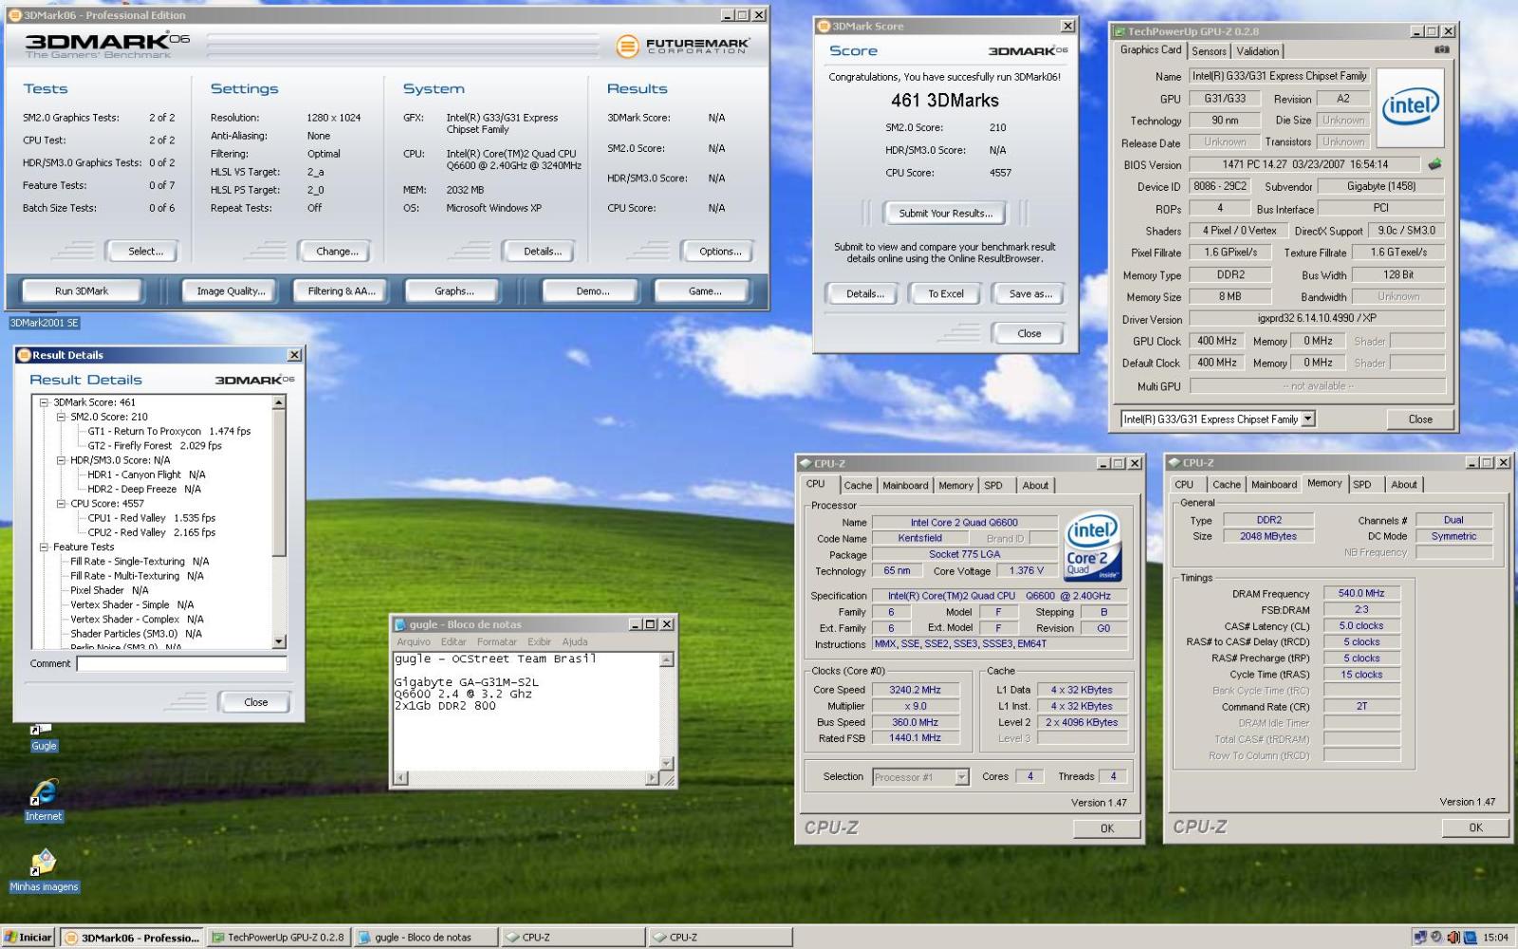Click the blue monitor tray icon

pyautogui.click(x=1470, y=937)
